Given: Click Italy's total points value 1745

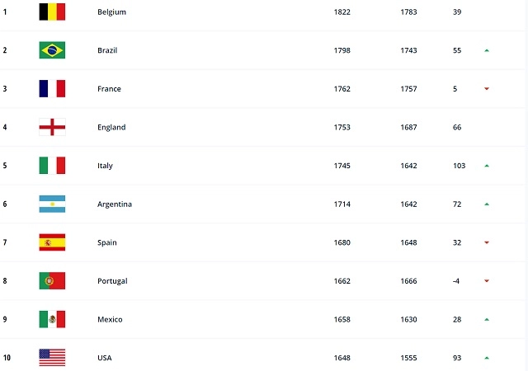Looking at the screenshot, I should pos(342,166).
